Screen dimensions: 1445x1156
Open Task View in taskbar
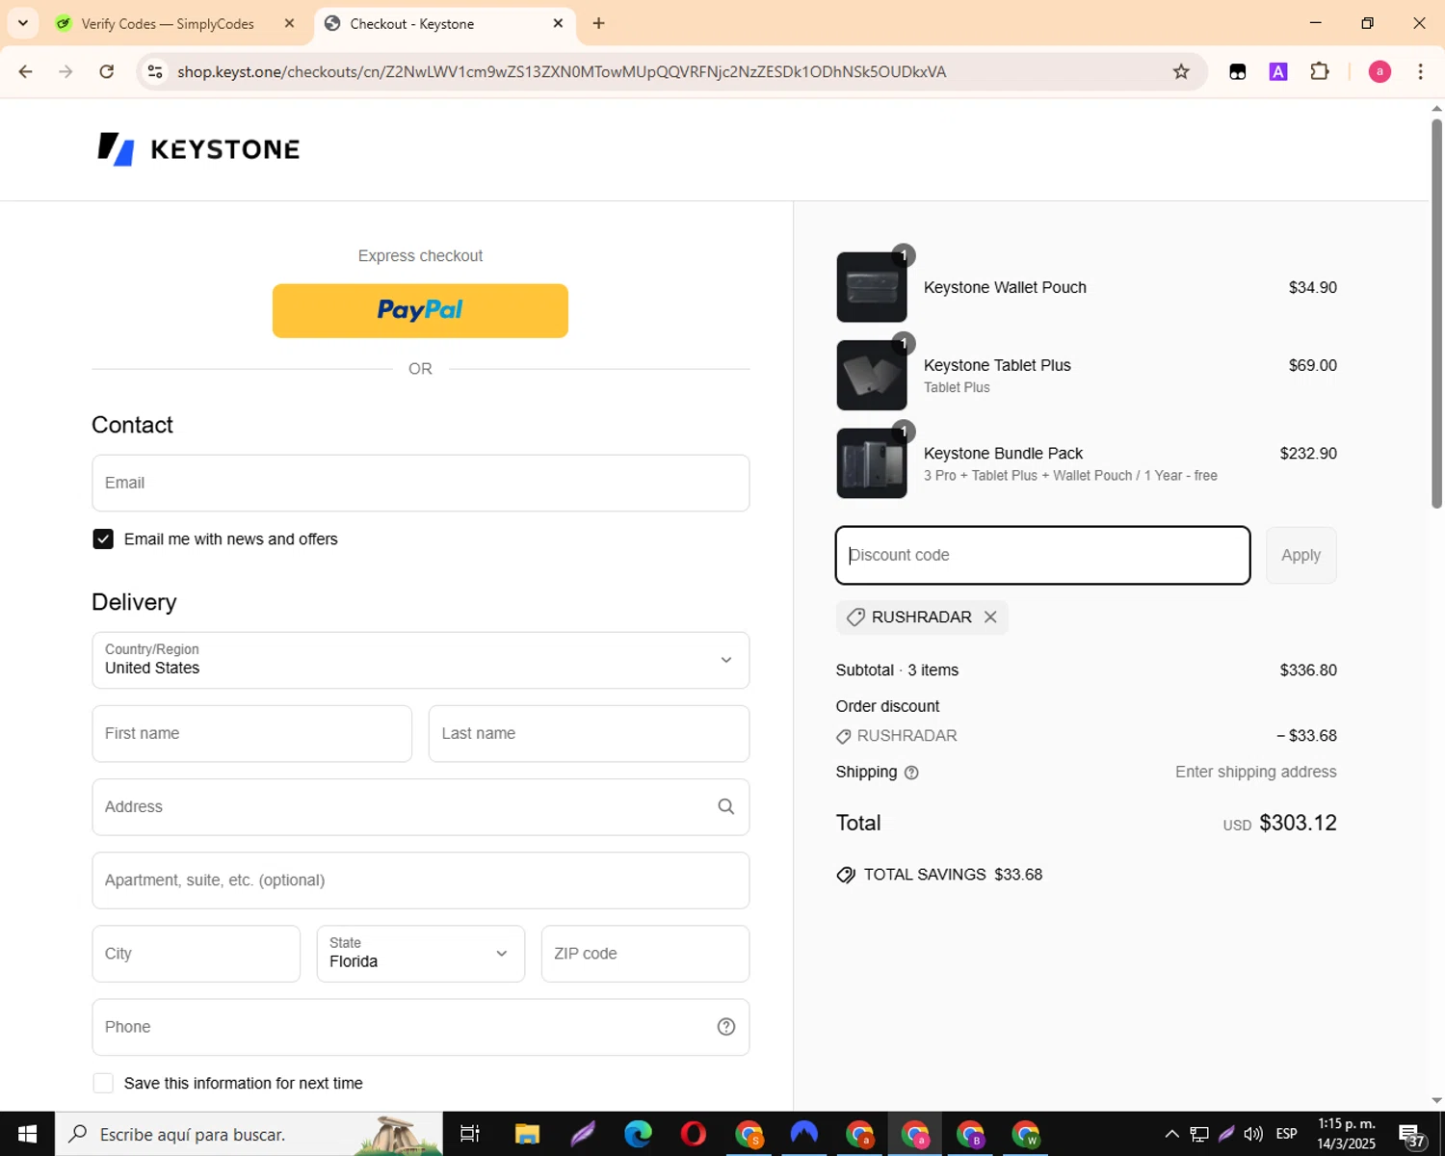(x=470, y=1134)
